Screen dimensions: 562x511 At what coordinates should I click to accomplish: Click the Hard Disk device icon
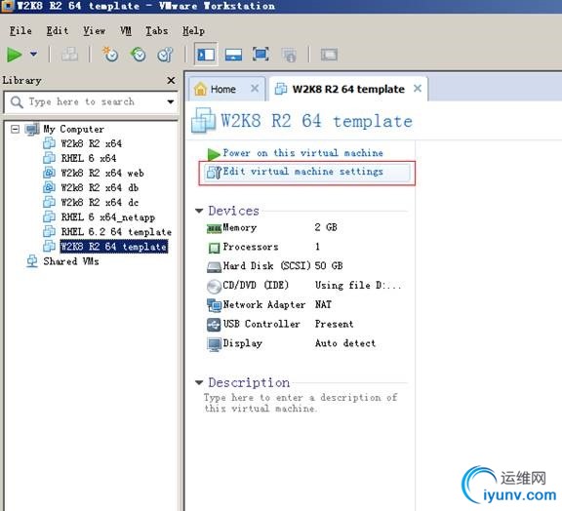pos(214,267)
